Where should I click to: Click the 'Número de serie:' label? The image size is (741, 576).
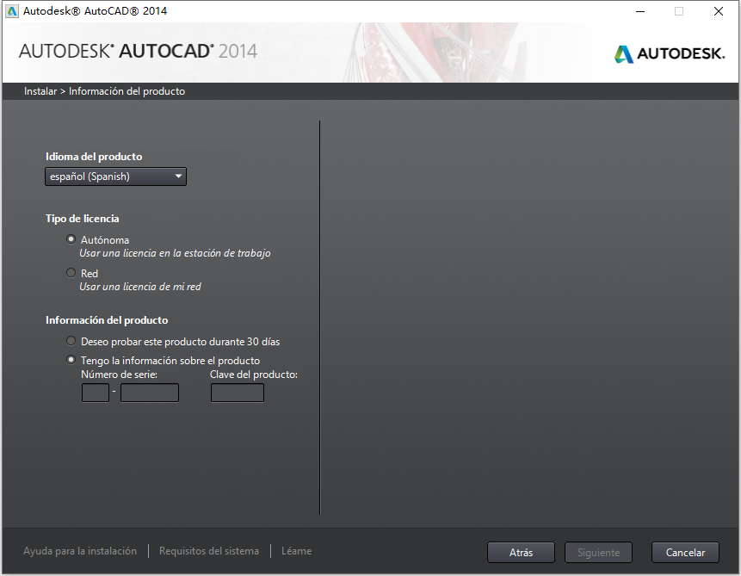[x=119, y=375]
